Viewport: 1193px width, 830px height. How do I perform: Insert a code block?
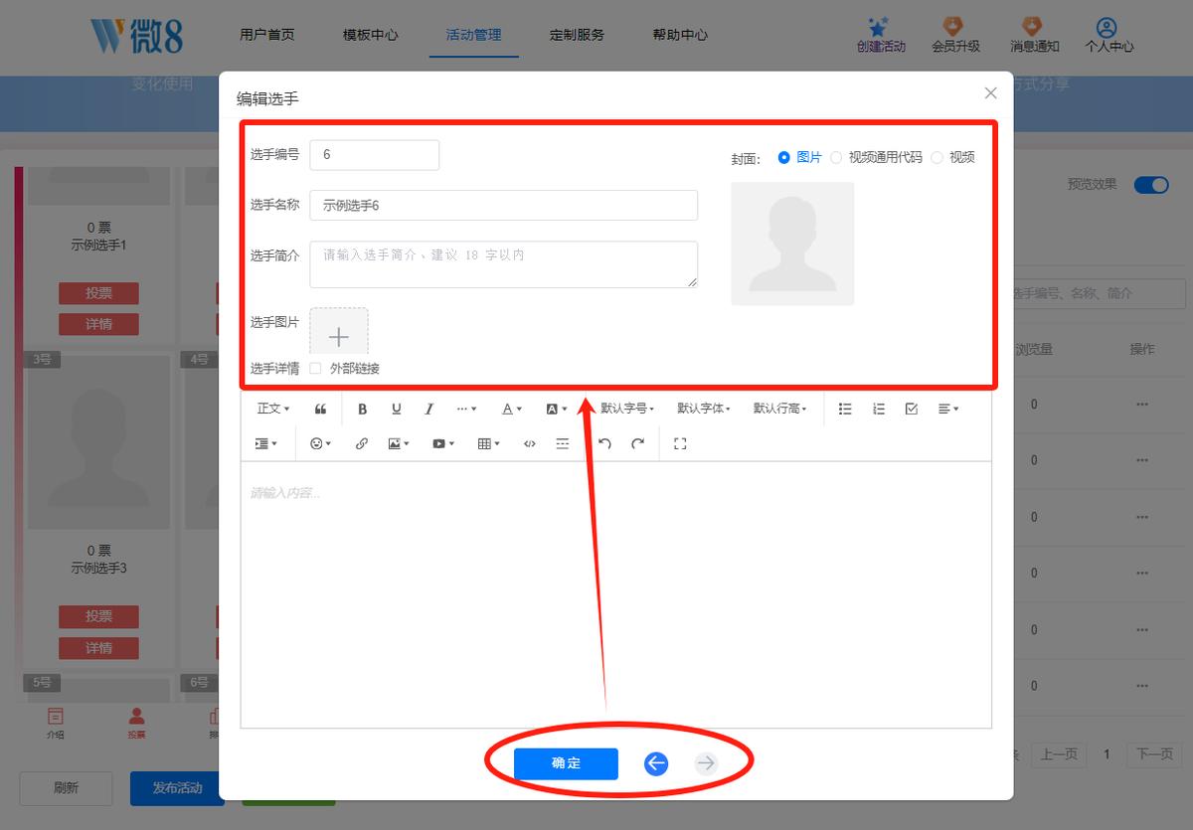tap(530, 444)
